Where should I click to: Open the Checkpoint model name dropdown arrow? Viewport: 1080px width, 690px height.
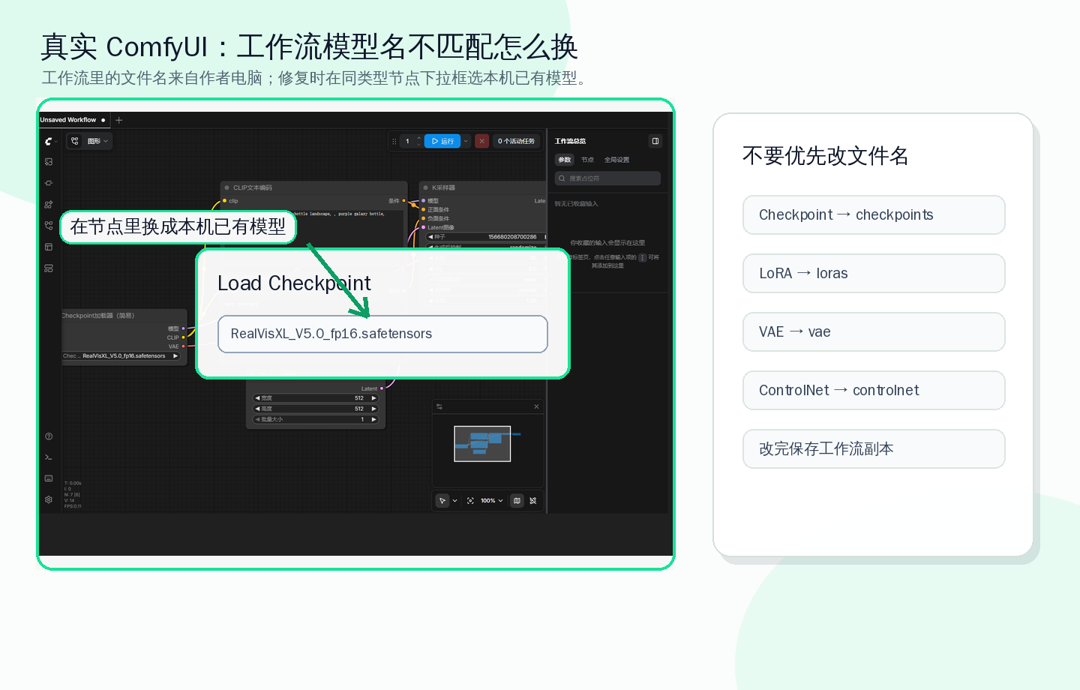tap(175, 356)
